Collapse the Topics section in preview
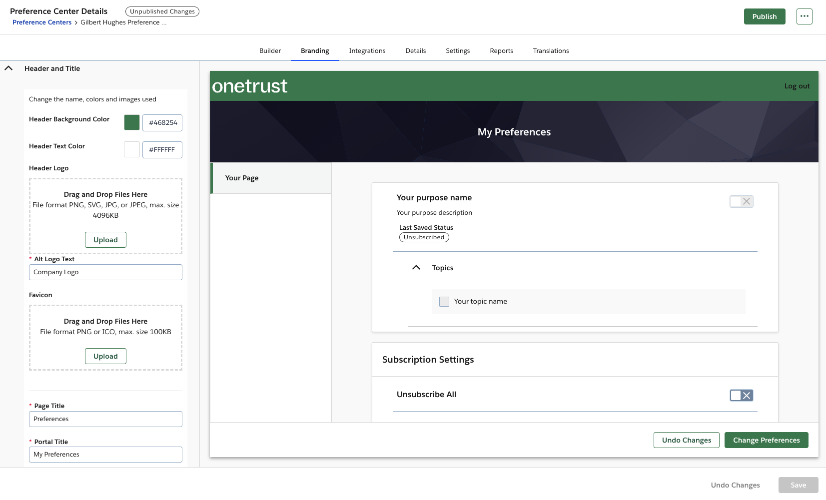 pos(416,267)
